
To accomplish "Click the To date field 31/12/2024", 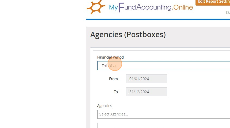I will [146, 92].
